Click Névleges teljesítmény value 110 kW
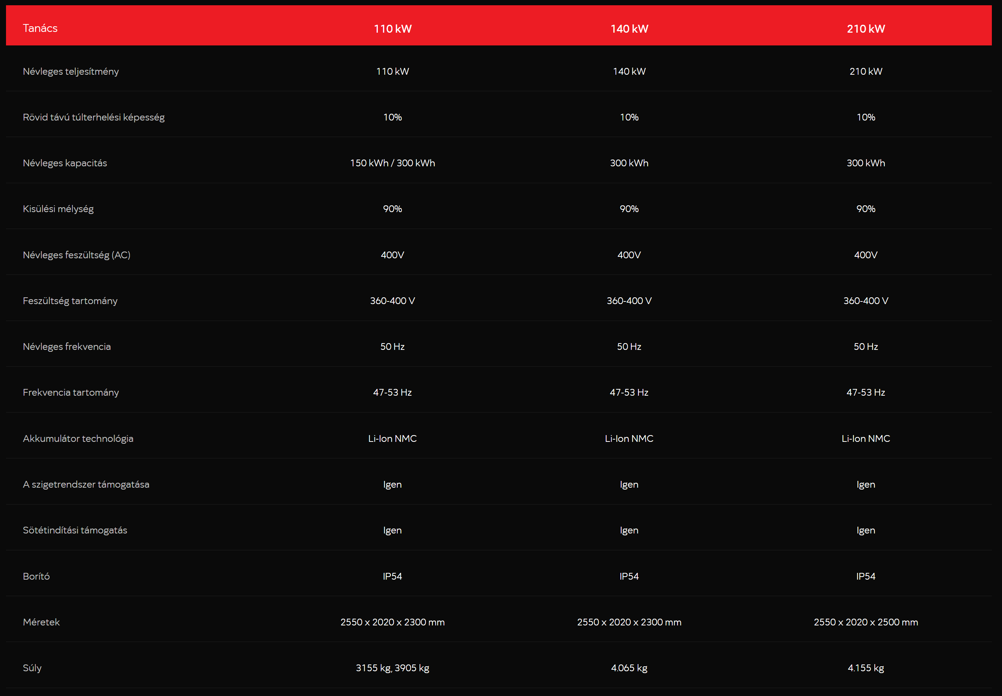Viewport: 1002px width, 696px height. click(392, 72)
